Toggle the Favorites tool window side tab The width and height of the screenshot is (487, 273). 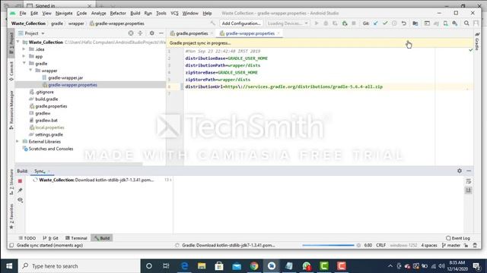pos(11,216)
